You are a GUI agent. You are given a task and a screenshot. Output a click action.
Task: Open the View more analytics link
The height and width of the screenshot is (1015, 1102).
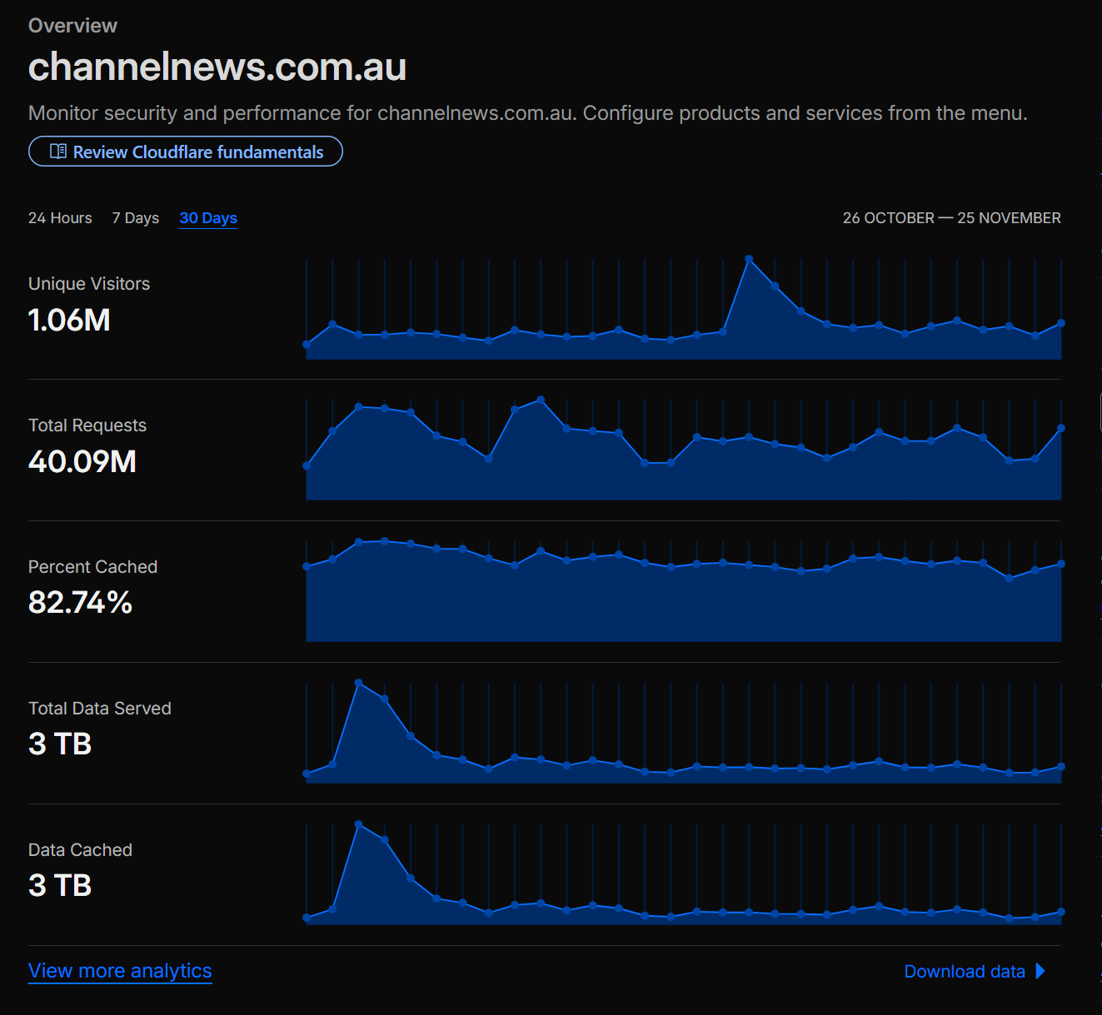point(120,971)
